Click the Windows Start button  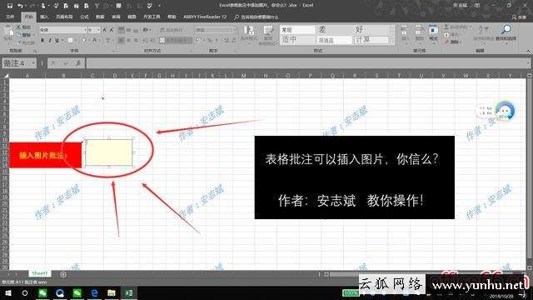pos(8,292)
